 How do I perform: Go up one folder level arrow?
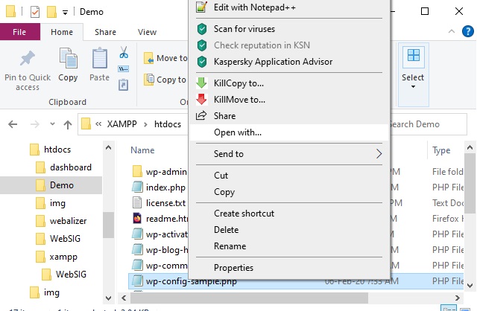[68, 124]
